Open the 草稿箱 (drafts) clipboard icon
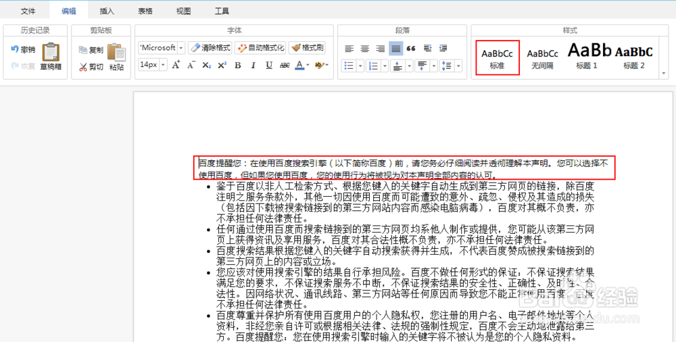This screenshot has width=676, height=342. [51, 57]
